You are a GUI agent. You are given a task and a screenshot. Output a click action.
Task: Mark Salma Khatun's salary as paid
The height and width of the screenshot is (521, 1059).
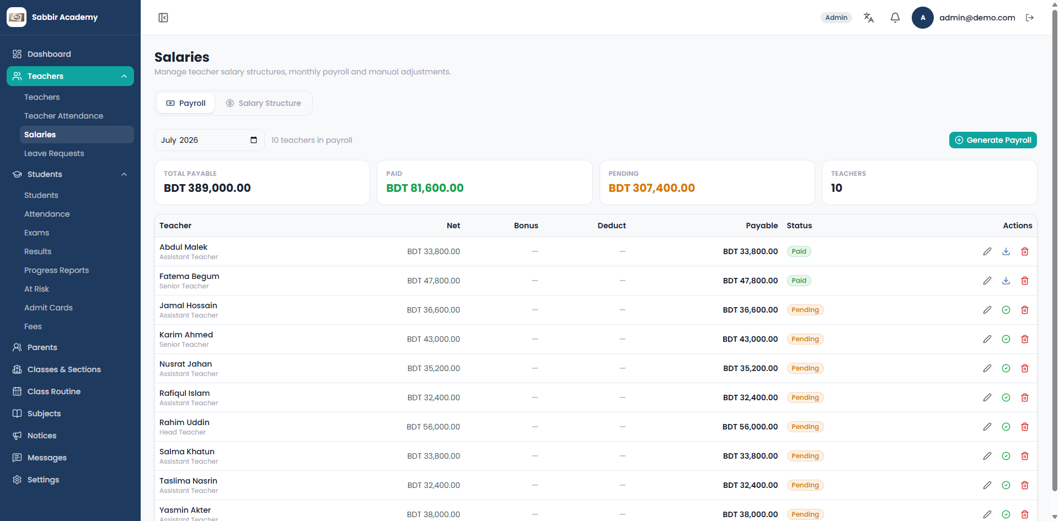click(x=1006, y=456)
